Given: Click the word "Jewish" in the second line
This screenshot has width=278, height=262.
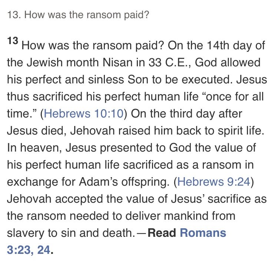Looking at the screenshot, I should pos(45,62).
